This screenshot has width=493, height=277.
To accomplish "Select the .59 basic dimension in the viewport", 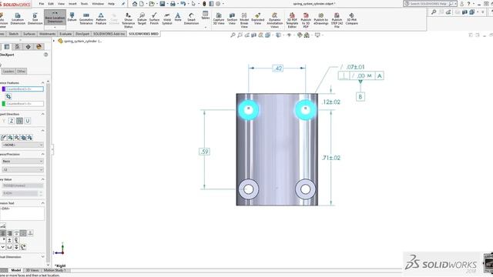I will (x=204, y=152).
